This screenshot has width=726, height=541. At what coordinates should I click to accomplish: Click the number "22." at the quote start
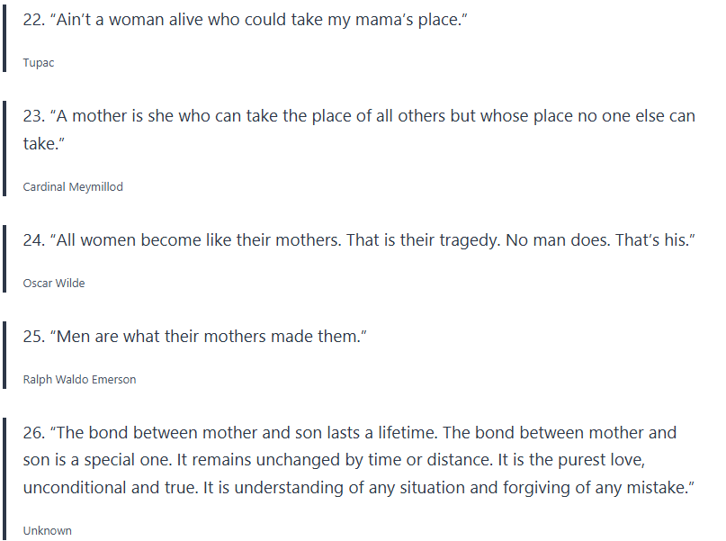click(34, 21)
